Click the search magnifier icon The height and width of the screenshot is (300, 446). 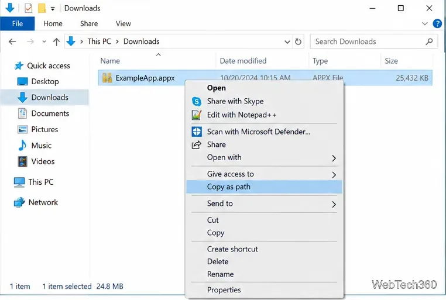[429, 42]
